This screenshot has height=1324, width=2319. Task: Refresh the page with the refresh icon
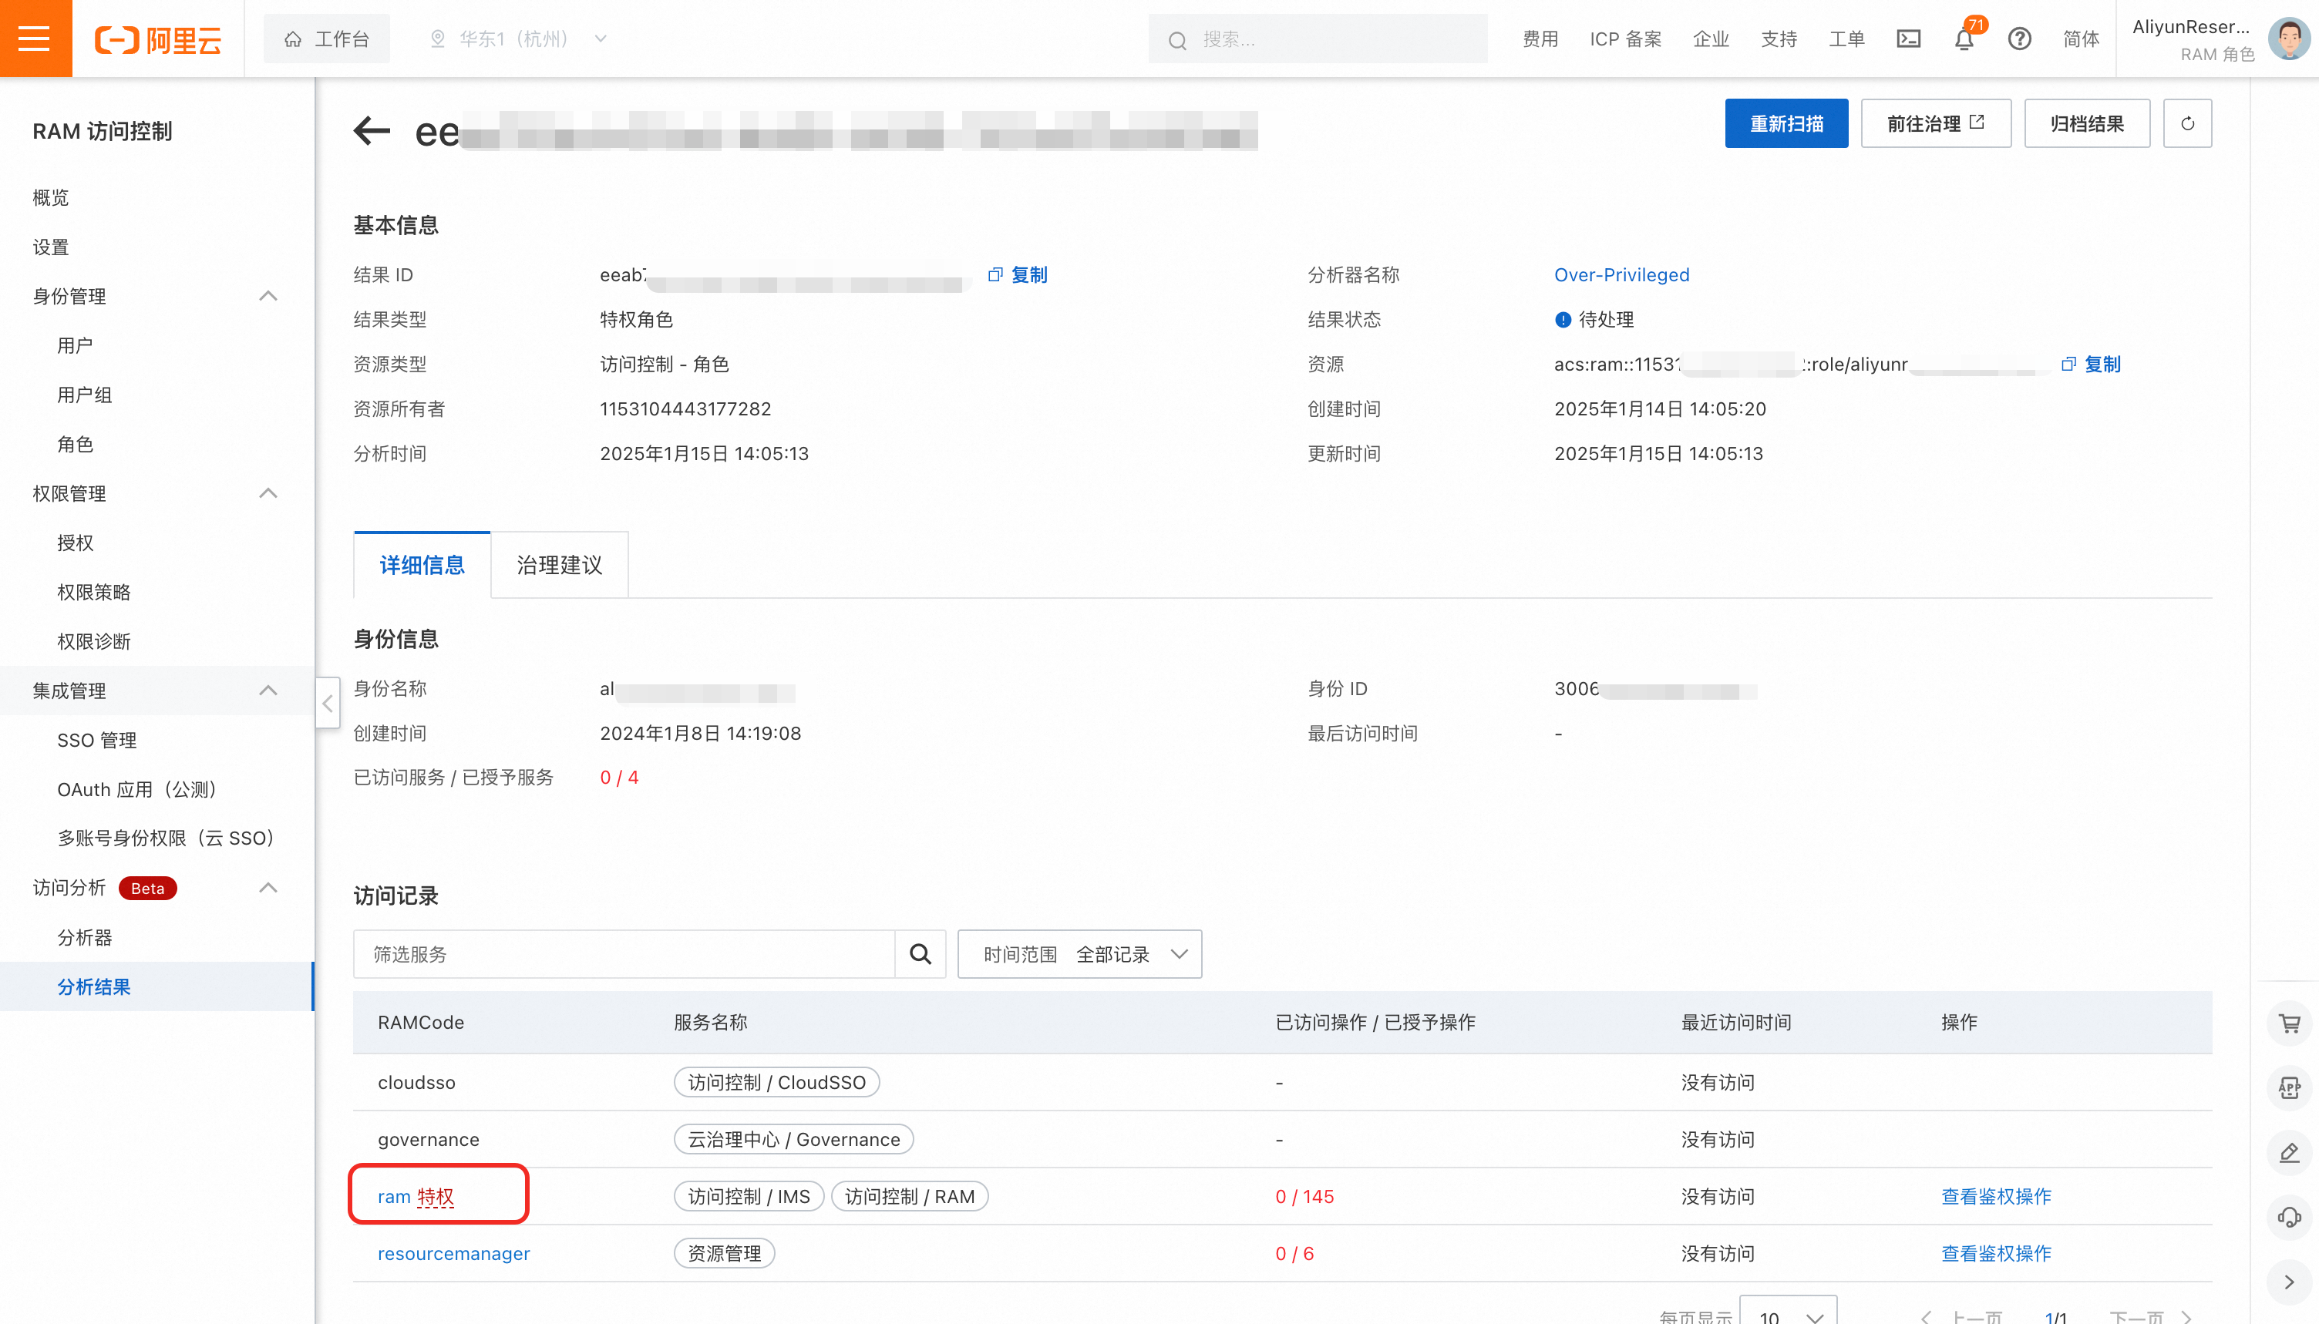(x=2187, y=123)
